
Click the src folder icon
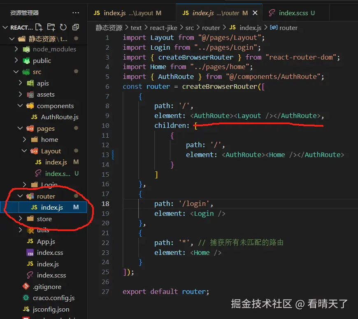[26, 72]
